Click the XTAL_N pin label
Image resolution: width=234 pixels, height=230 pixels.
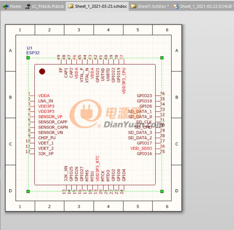point(87,75)
